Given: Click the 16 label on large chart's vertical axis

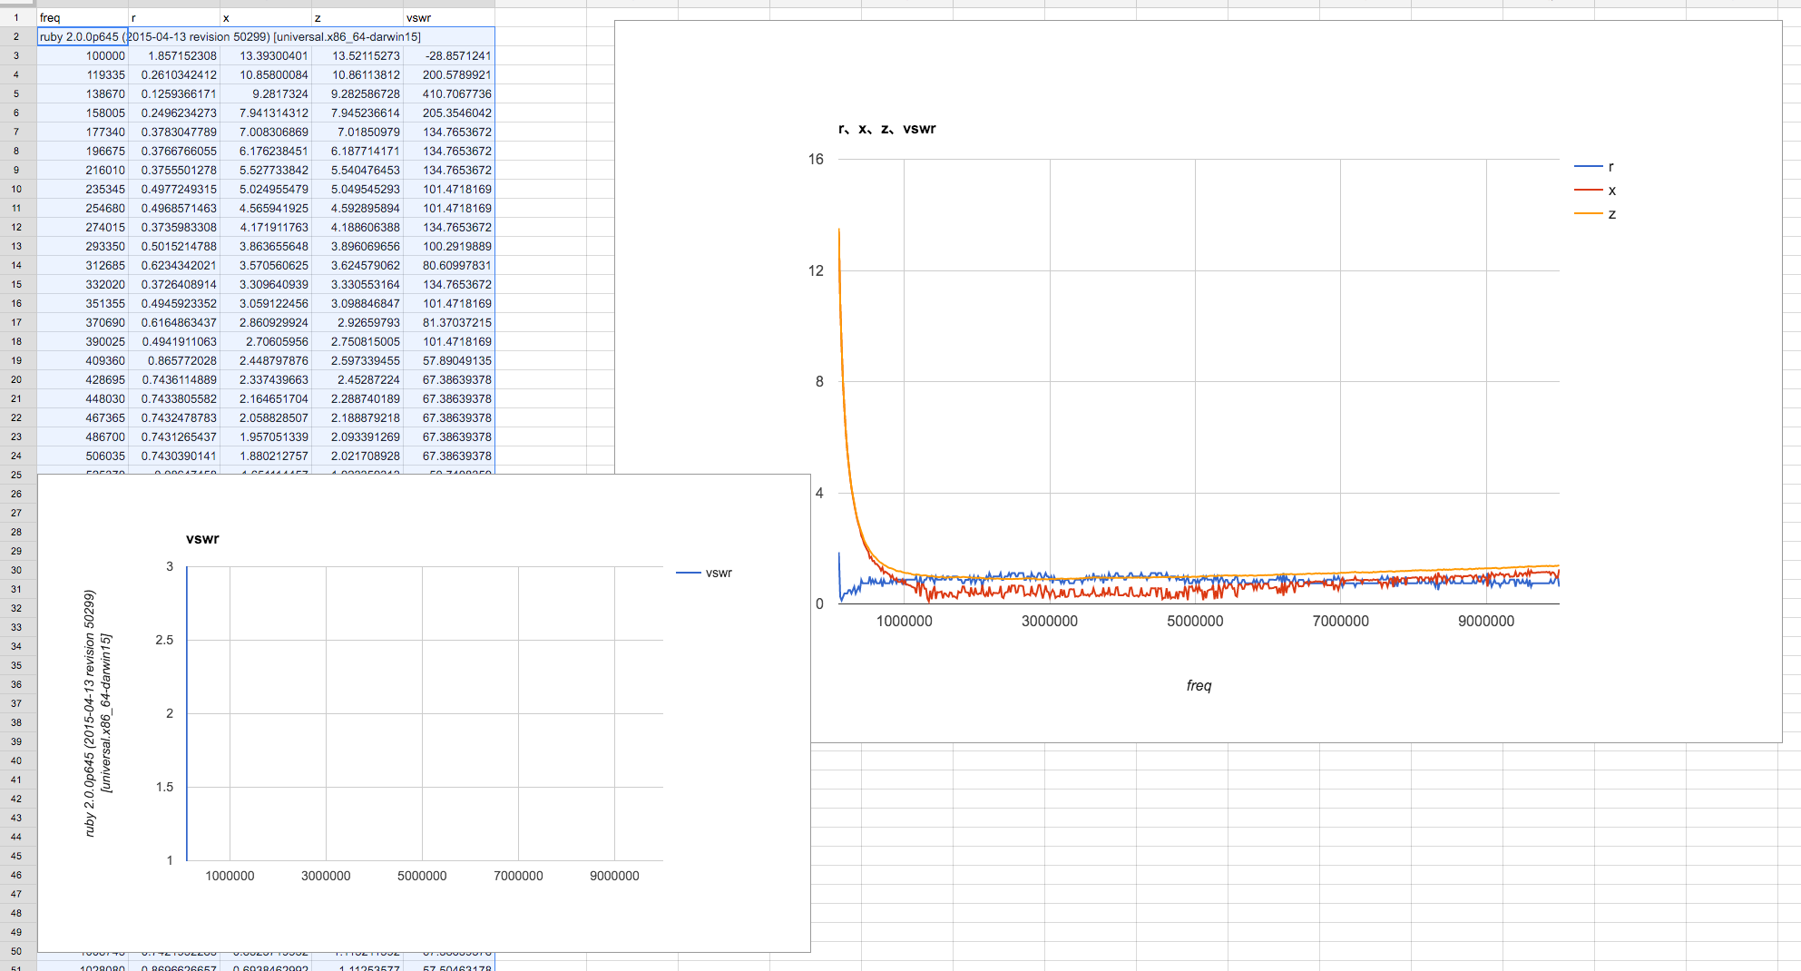Looking at the screenshot, I should [816, 160].
